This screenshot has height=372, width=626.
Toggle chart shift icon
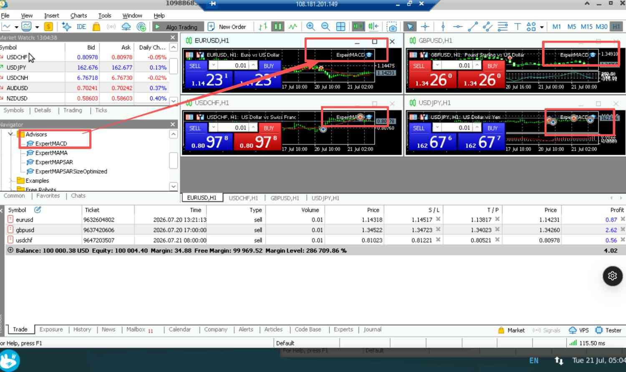click(374, 27)
